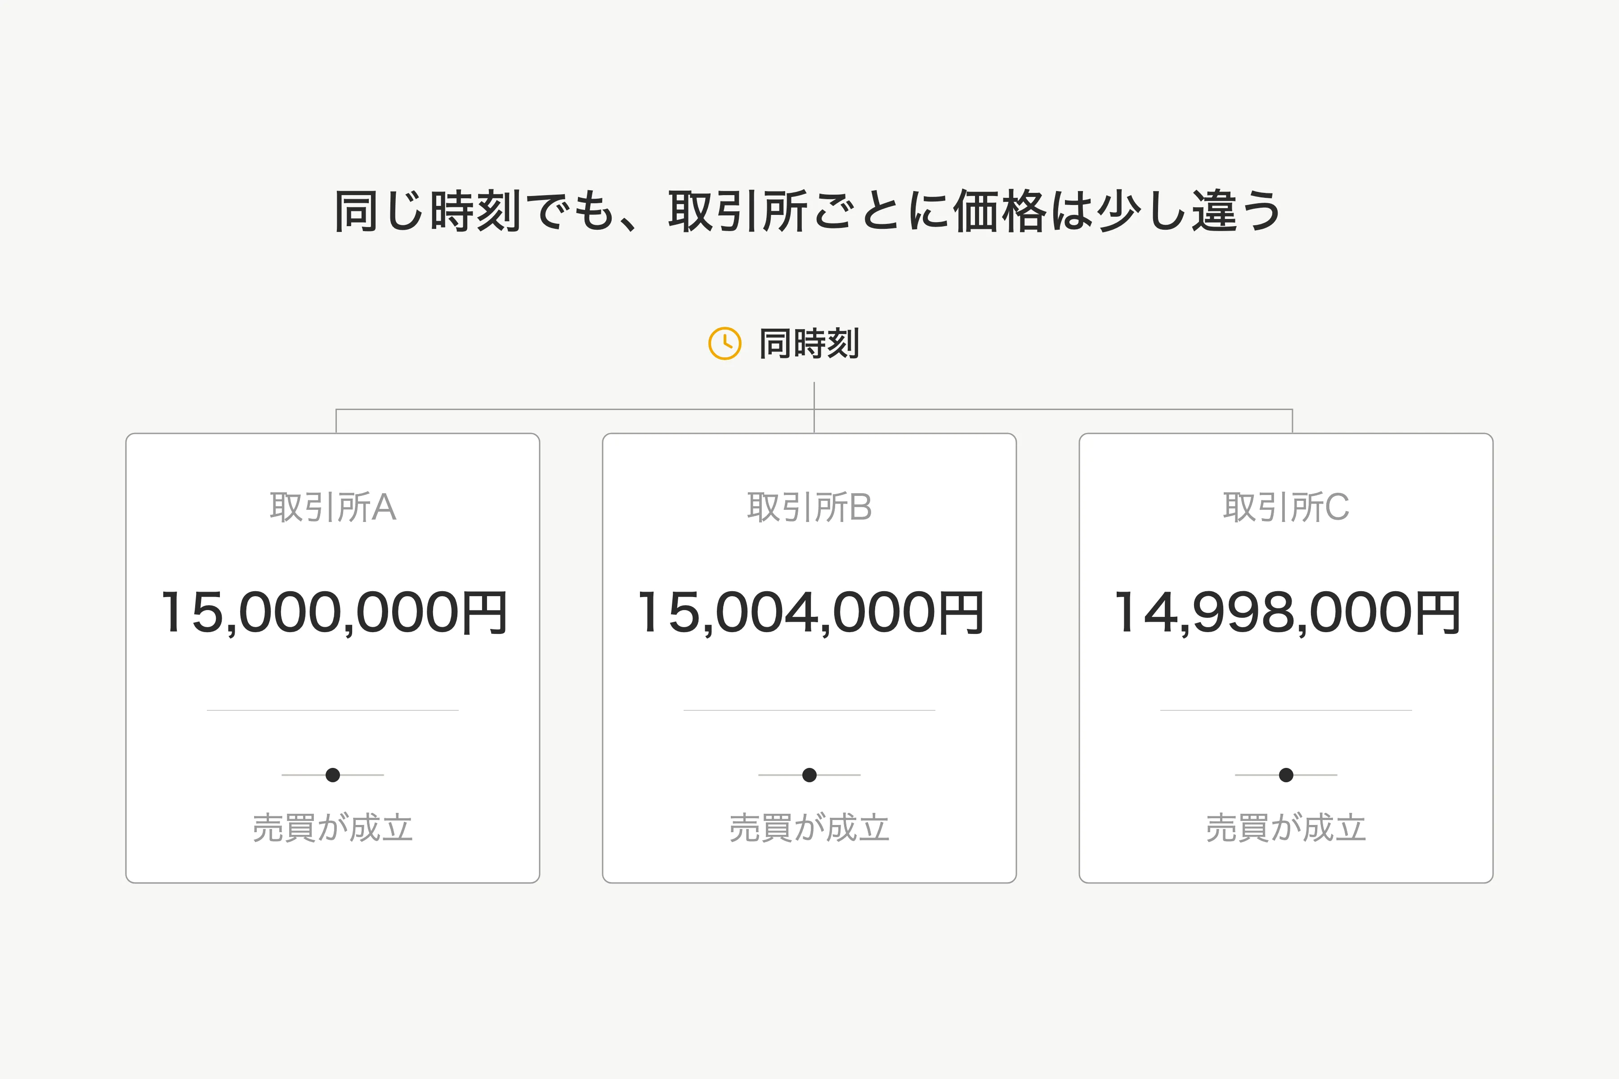1619x1079 pixels.
Task: Click the black dot marker in 取引所C card
Action: [1286, 775]
